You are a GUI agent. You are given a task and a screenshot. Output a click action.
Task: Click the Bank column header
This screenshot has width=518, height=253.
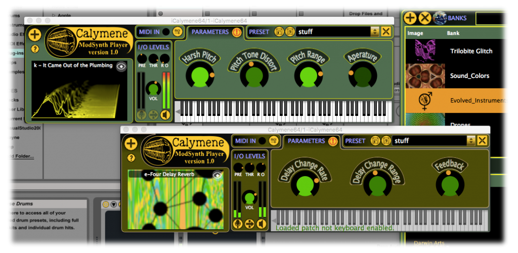453,33
